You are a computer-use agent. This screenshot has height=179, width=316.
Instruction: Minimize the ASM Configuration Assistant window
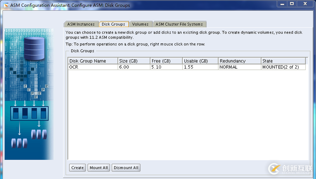282,4
